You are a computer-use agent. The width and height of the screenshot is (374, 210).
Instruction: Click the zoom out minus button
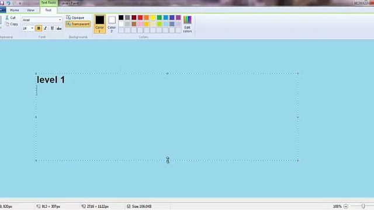[x=346, y=206]
